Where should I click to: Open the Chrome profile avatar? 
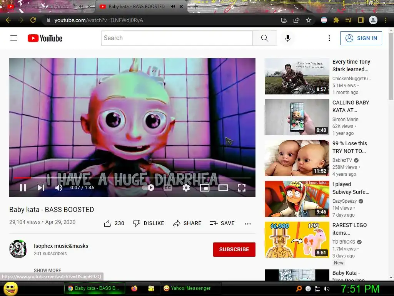pos(373,20)
